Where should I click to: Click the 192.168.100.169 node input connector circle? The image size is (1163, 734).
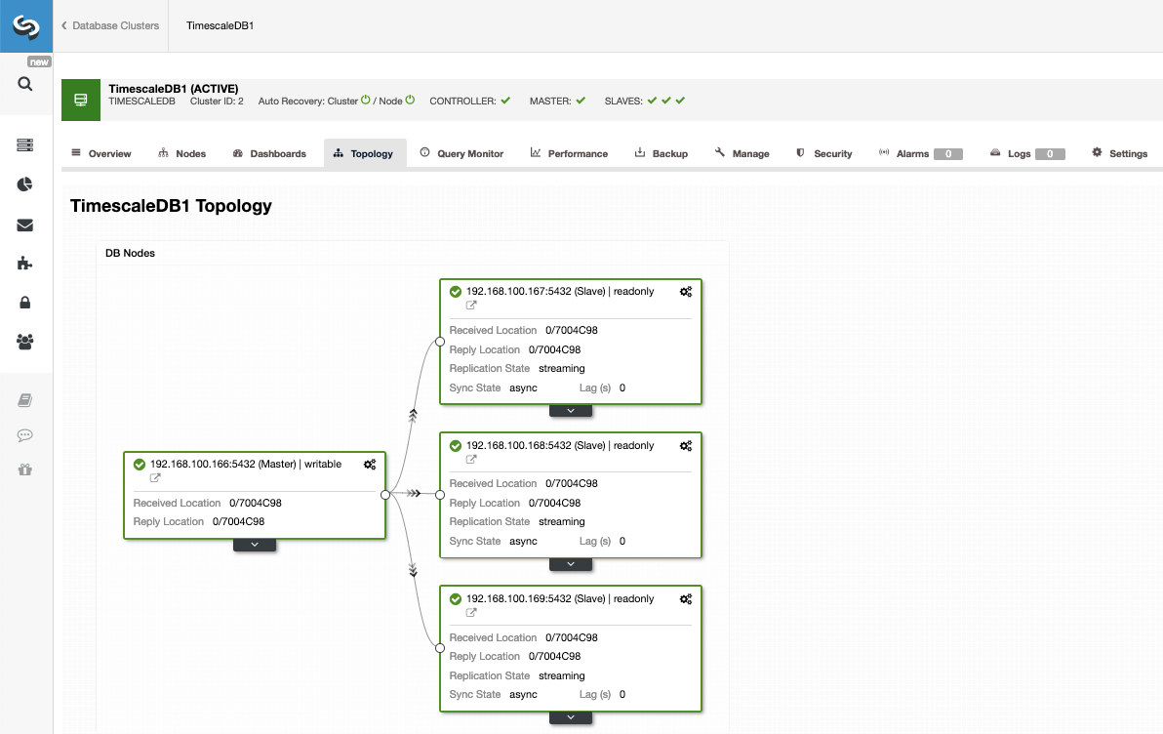tap(440, 648)
